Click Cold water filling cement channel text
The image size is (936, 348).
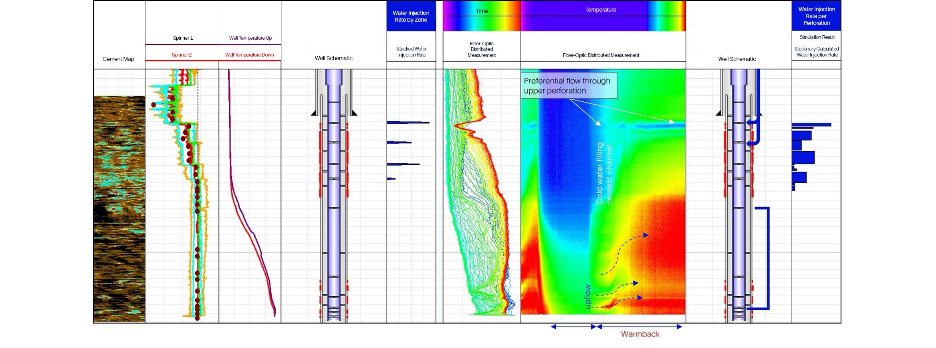[x=604, y=174]
